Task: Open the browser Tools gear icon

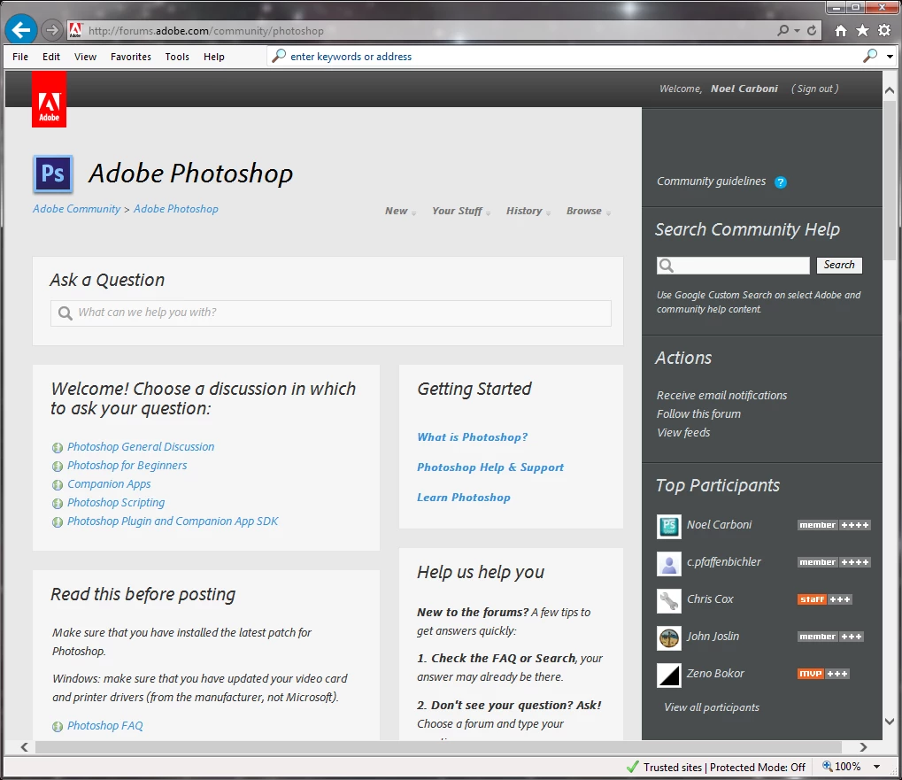Action: pyautogui.click(x=884, y=30)
